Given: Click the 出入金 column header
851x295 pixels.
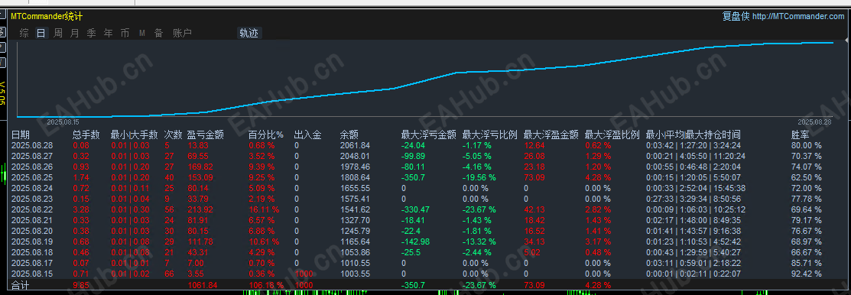Looking at the screenshot, I should (x=307, y=135).
